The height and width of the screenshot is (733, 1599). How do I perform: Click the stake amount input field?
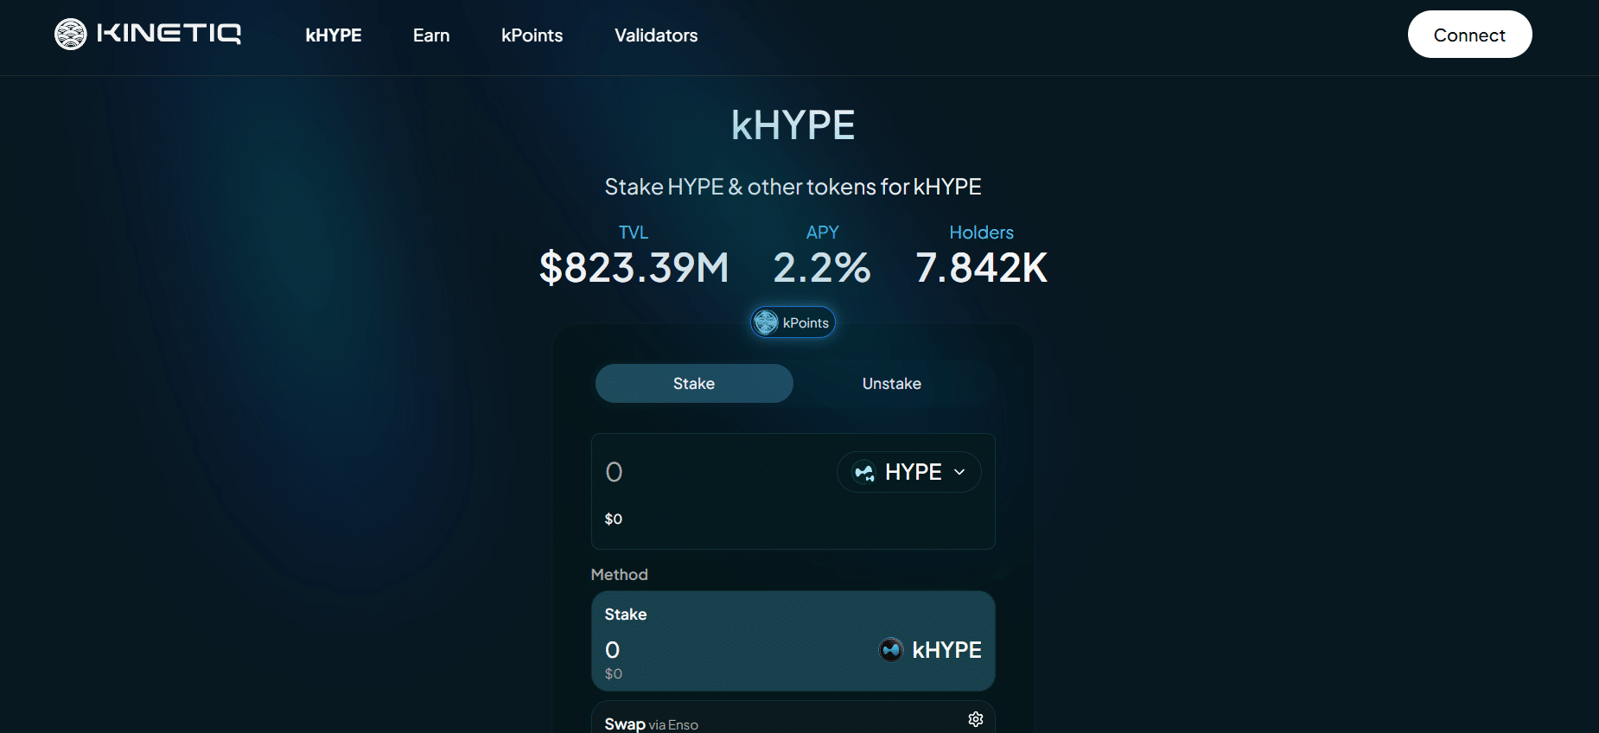pos(713,472)
